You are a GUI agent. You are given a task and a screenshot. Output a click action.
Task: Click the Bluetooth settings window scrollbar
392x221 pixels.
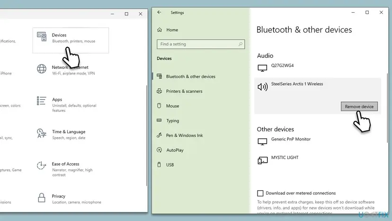(387, 108)
